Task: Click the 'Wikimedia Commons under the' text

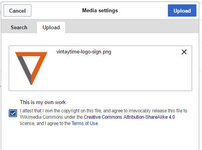Action: click(51, 117)
